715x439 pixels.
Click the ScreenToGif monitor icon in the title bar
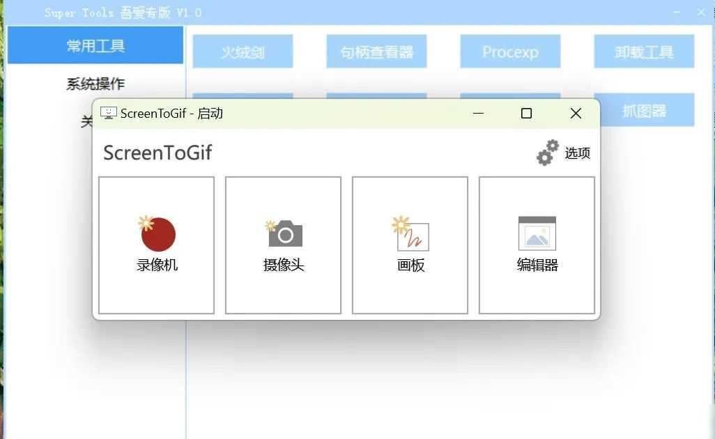(x=108, y=113)
